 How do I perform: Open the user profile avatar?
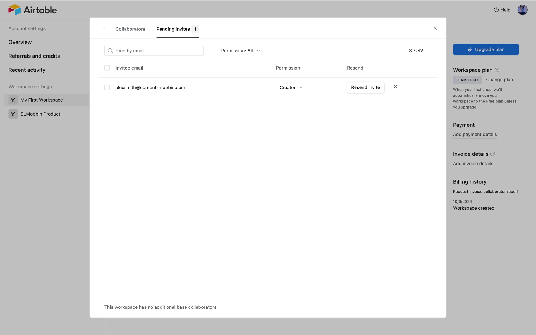(x=522, y=10)
